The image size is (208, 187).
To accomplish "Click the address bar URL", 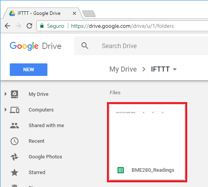I will coord(122,26).
